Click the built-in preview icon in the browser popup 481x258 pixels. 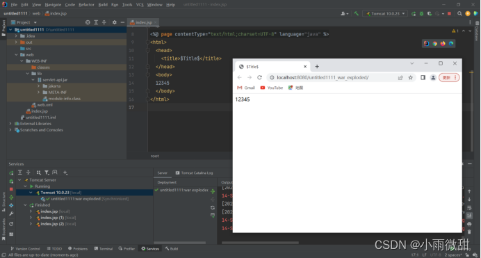(x=426, y=44)
